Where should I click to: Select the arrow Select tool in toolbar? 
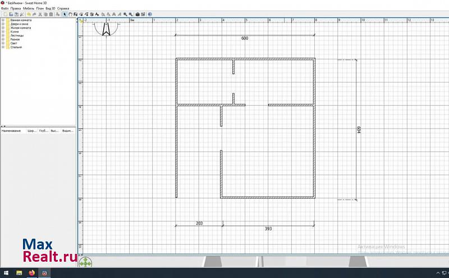pyautogui.click(x=64, y=14)
